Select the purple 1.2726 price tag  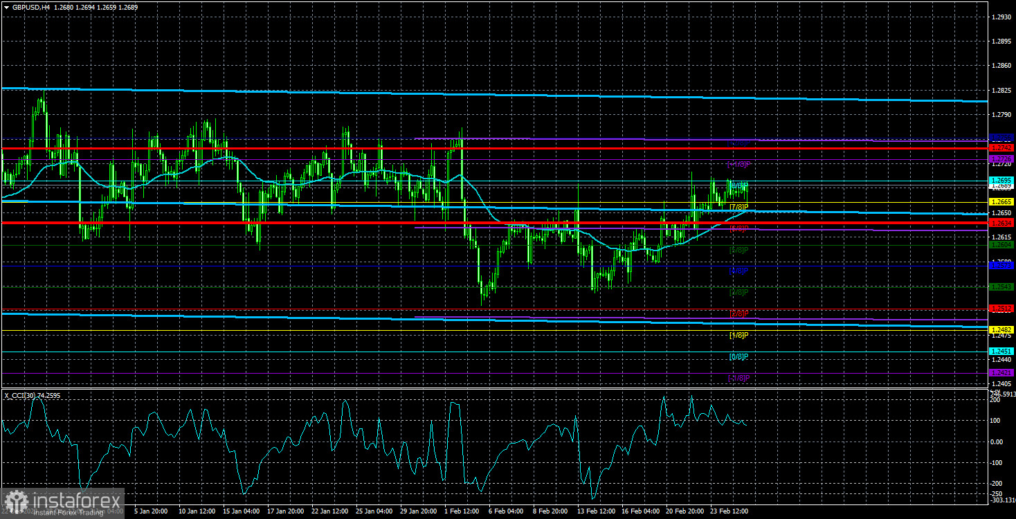click(x=1001, y=159)
